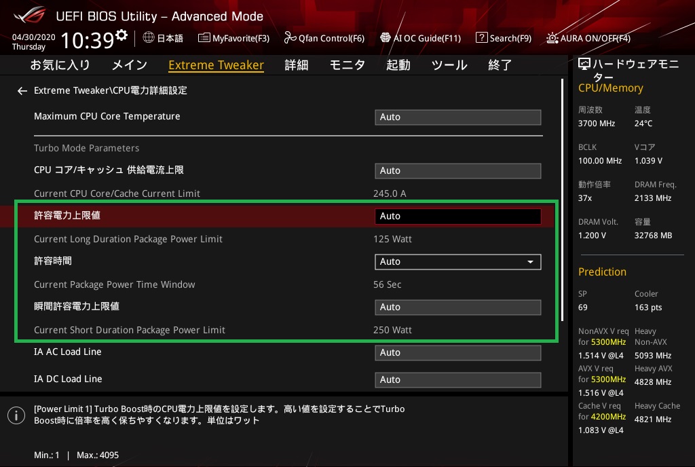Viewport: 695px width, 467px height.
Task: Open clock settings gear icon
Action: coord(121,35)
